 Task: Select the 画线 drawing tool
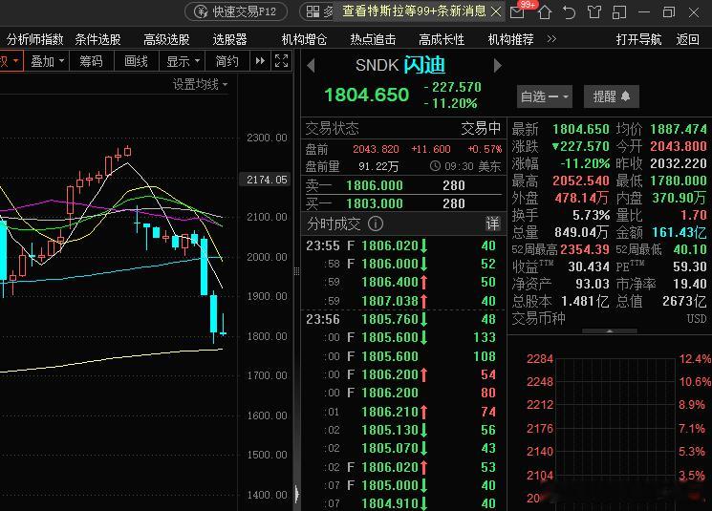[x=137, y=61]
